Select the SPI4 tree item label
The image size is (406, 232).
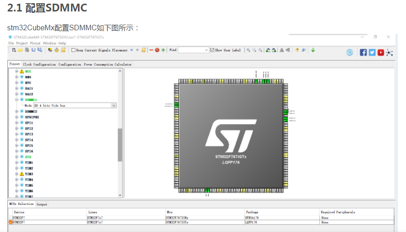click(29, 140)
